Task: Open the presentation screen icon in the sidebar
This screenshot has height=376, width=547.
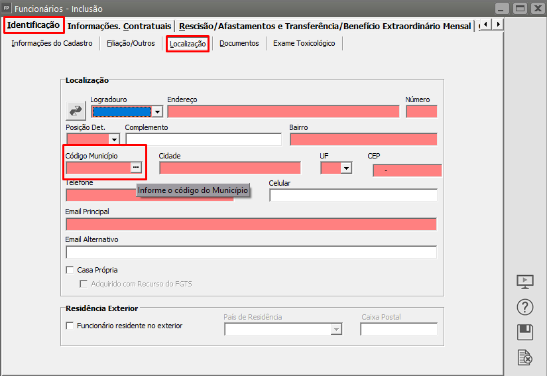Action: click(x=524, y=282)
